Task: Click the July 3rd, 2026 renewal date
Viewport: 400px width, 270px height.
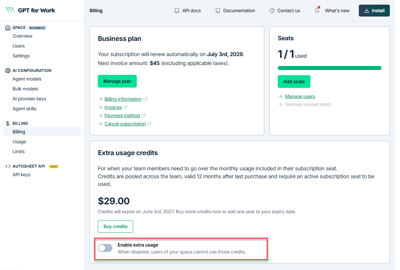Action: [x=225, y=54]
